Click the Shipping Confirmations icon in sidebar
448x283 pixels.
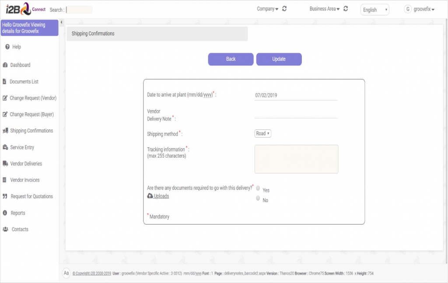click(x=5, y=131)
